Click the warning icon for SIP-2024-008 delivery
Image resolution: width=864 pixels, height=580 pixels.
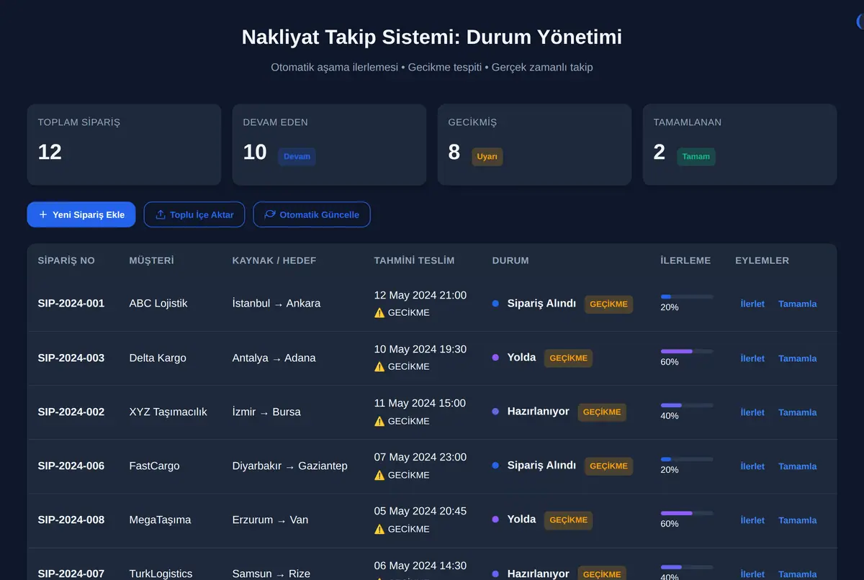(x=379, y=529)
